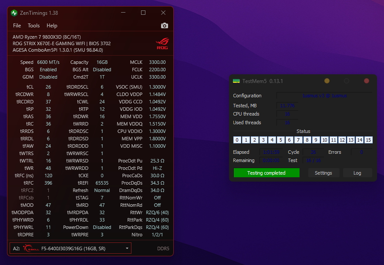Screen dimensions: 384x265
Task: Click the Test progress field 16 / 16
Action: 313,160
